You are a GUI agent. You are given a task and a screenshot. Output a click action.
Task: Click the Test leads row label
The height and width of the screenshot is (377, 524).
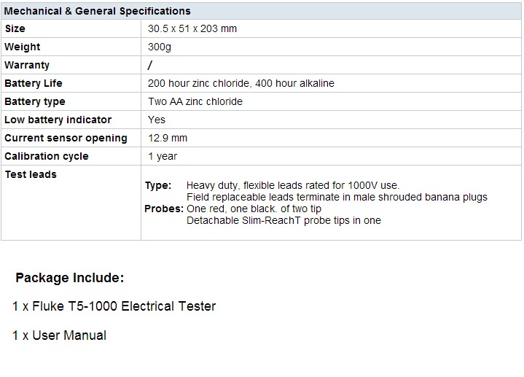pos(31,174)
